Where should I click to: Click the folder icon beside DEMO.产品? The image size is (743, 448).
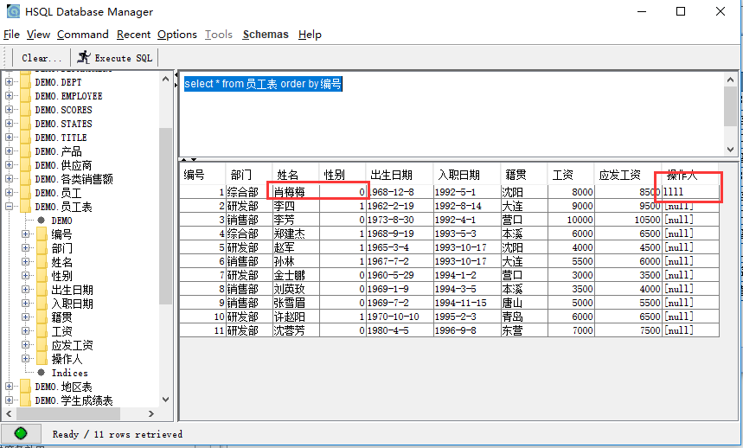(26, 151)
